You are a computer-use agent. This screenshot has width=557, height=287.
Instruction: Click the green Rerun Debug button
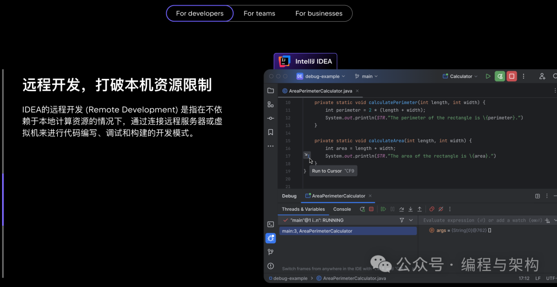[x=500, y=76]
